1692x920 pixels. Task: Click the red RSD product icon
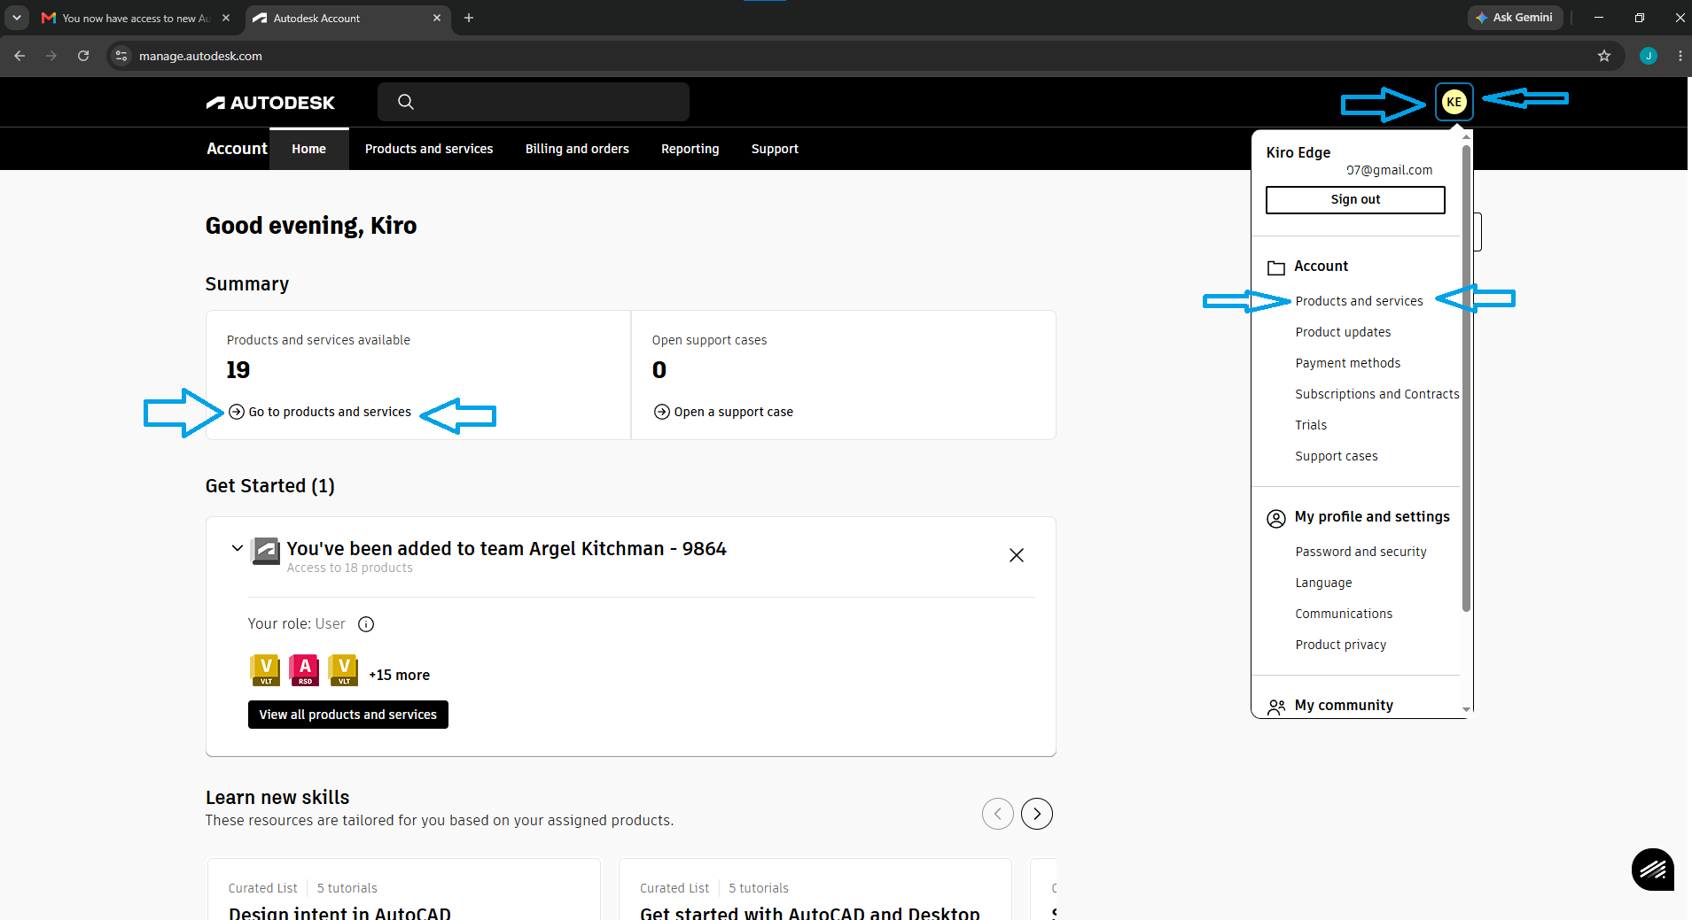pyautogui.click(x=305, y=670)
